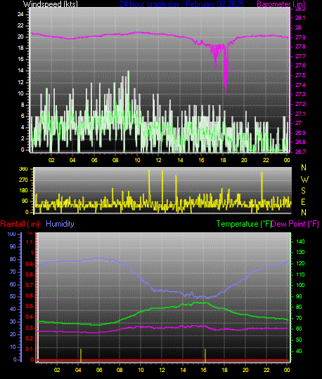
Task: Click the topmost "N" compass letter
Action: pyautogui.click(x=303, y=167)
